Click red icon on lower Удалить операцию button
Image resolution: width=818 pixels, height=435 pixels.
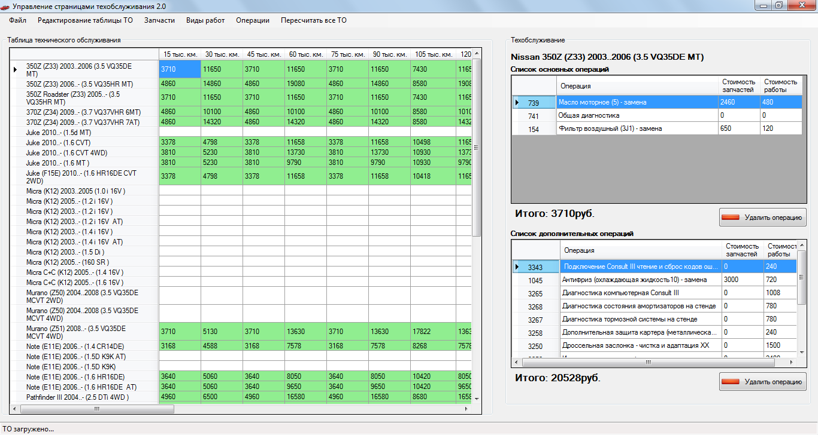pos(731,382)
